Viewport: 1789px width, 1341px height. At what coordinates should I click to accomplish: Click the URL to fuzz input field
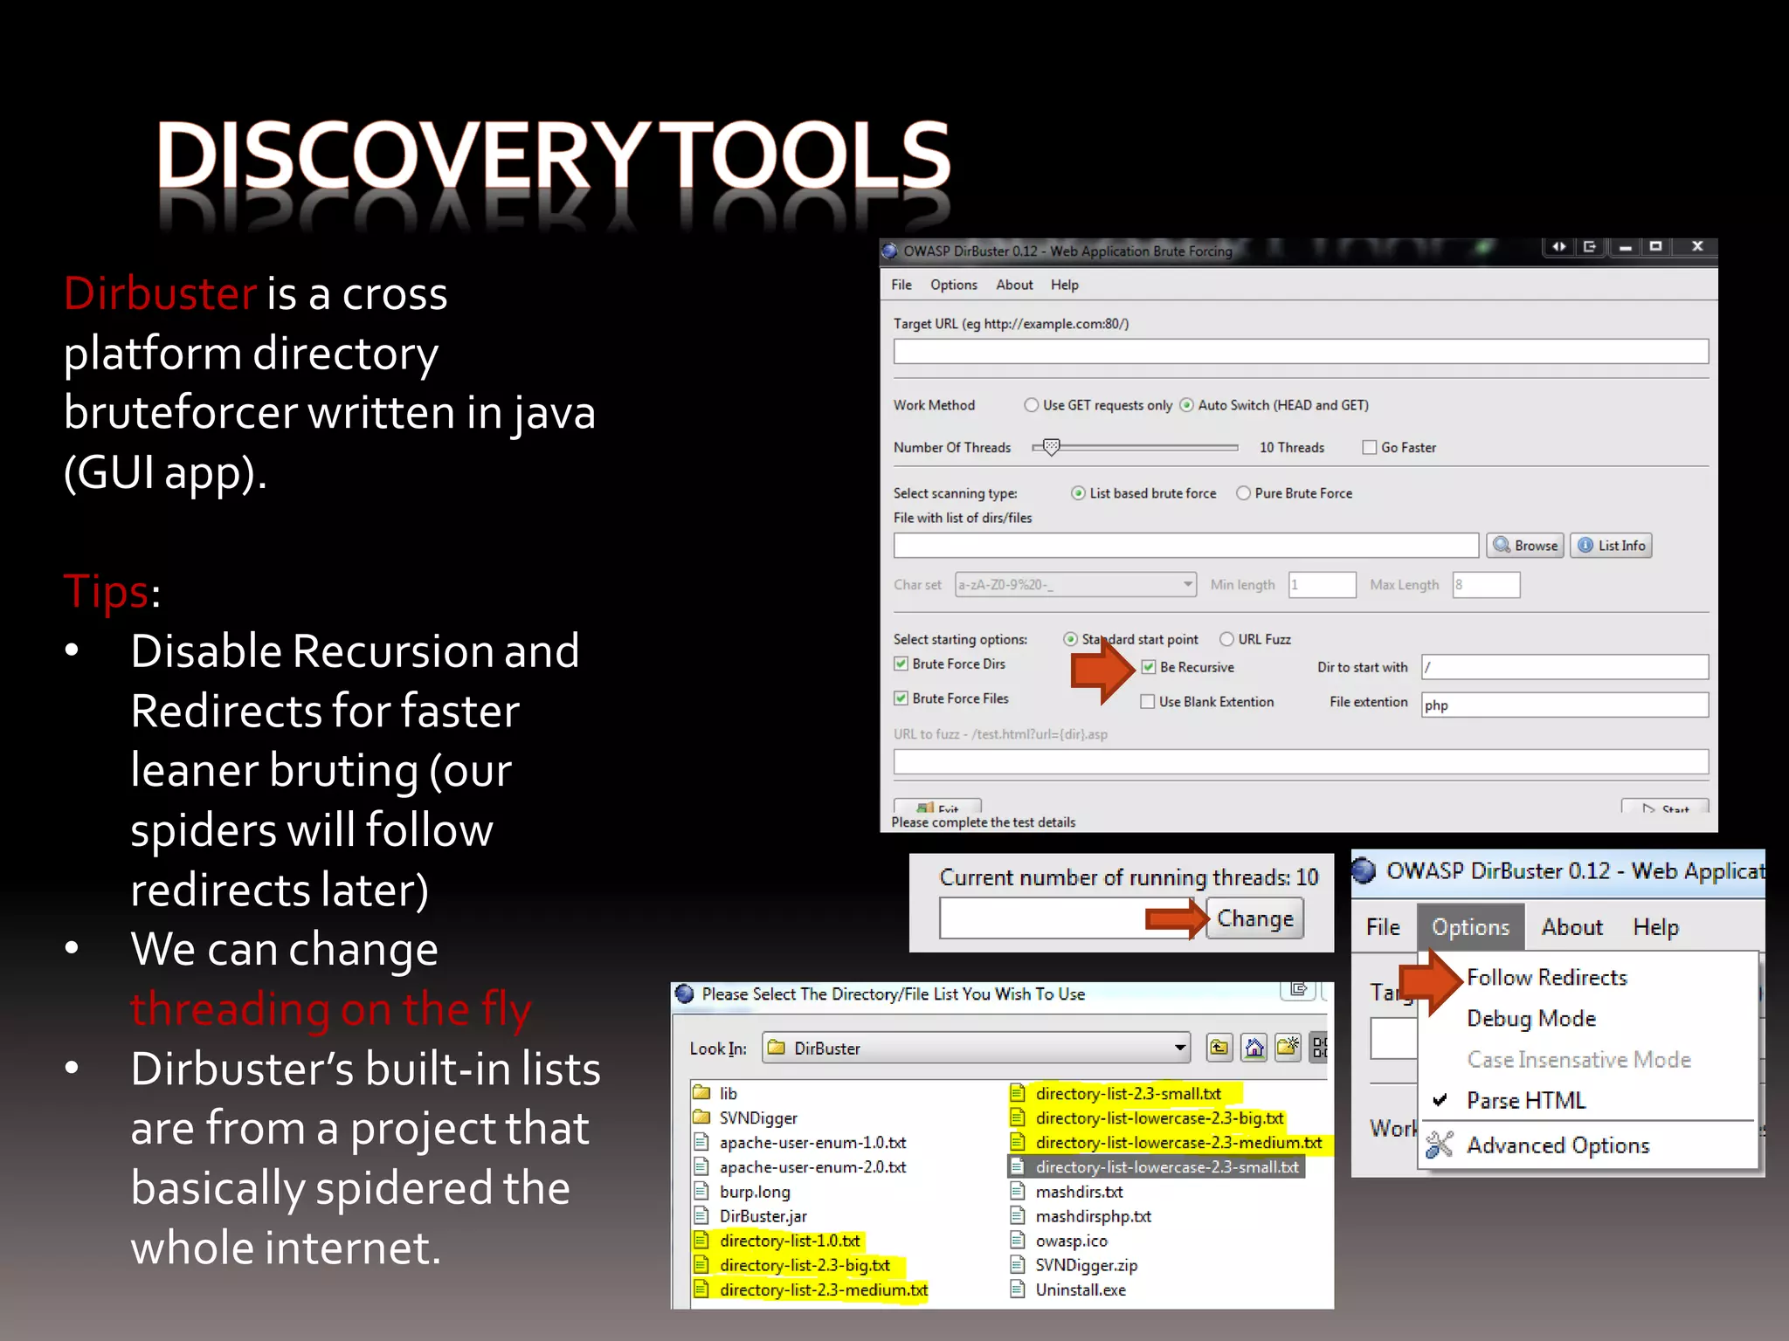click(1301, 761)
